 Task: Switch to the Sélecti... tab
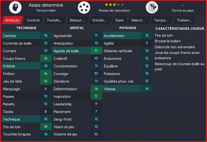(138, 20)
